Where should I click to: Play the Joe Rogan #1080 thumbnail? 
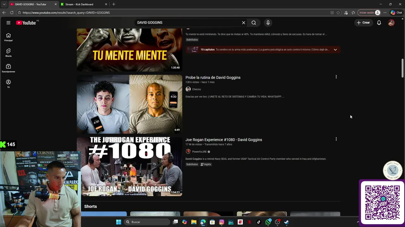click(x=129, y=166)
